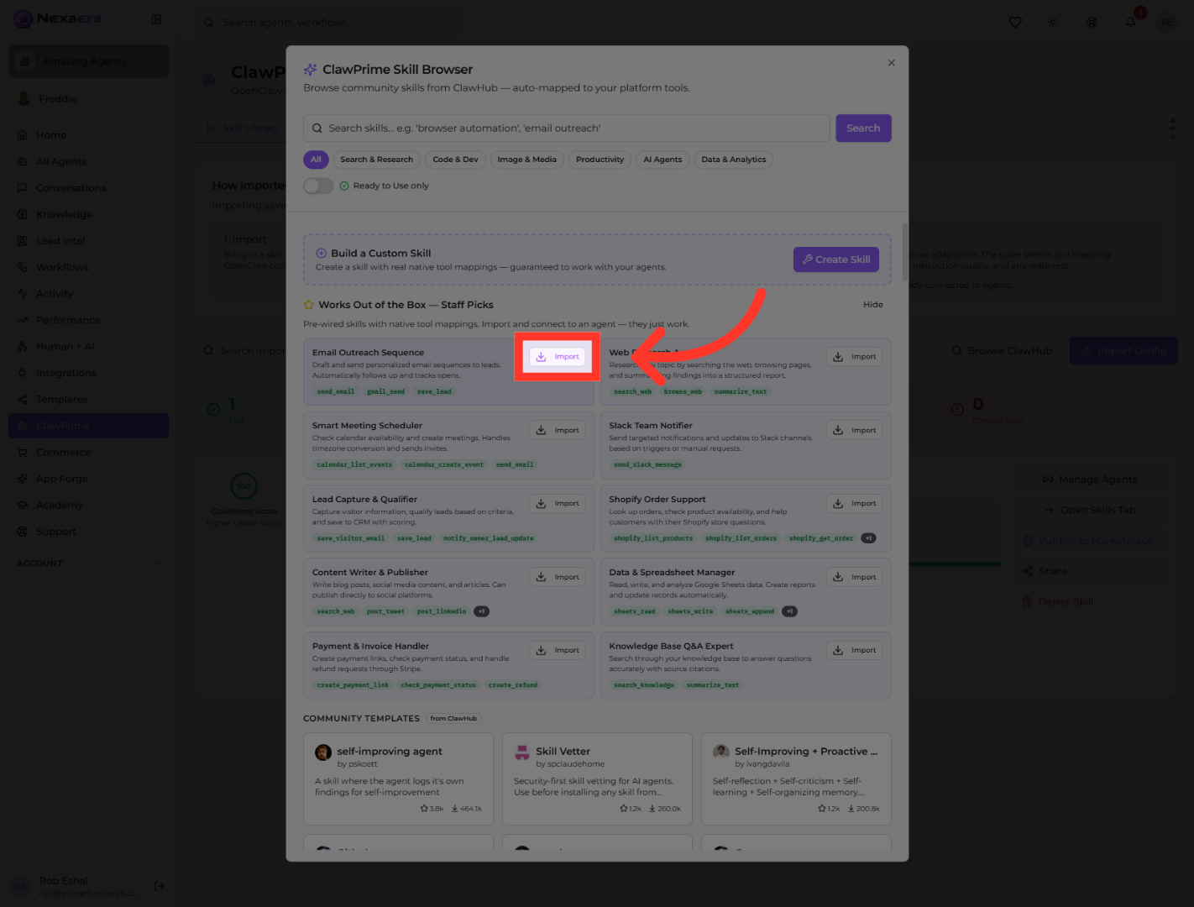Open Workflows in the sidebar

[x=88, y=267]
